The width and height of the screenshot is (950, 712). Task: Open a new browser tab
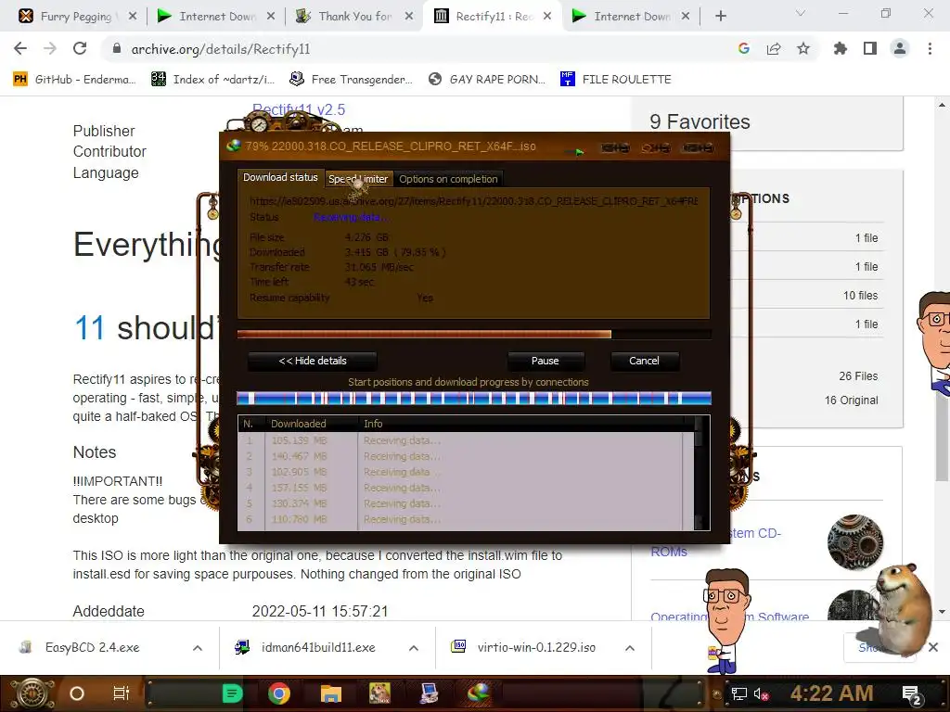pyautogui.click(x=720, y=17)
